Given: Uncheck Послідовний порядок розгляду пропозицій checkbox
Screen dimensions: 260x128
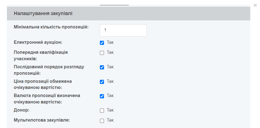Looking at the screenshot, I should coord(102,67).
